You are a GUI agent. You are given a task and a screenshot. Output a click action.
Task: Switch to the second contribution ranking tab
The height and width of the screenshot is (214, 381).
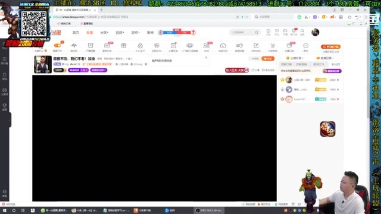point(302,64)
